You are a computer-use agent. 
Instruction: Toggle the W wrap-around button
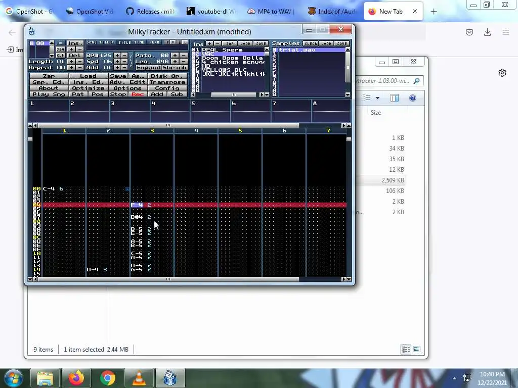[x=180, y=42]
